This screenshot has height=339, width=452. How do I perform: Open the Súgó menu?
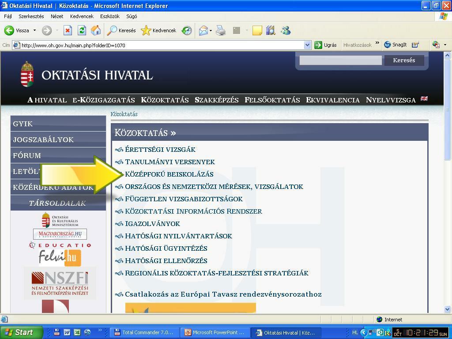tap(132, 16)
